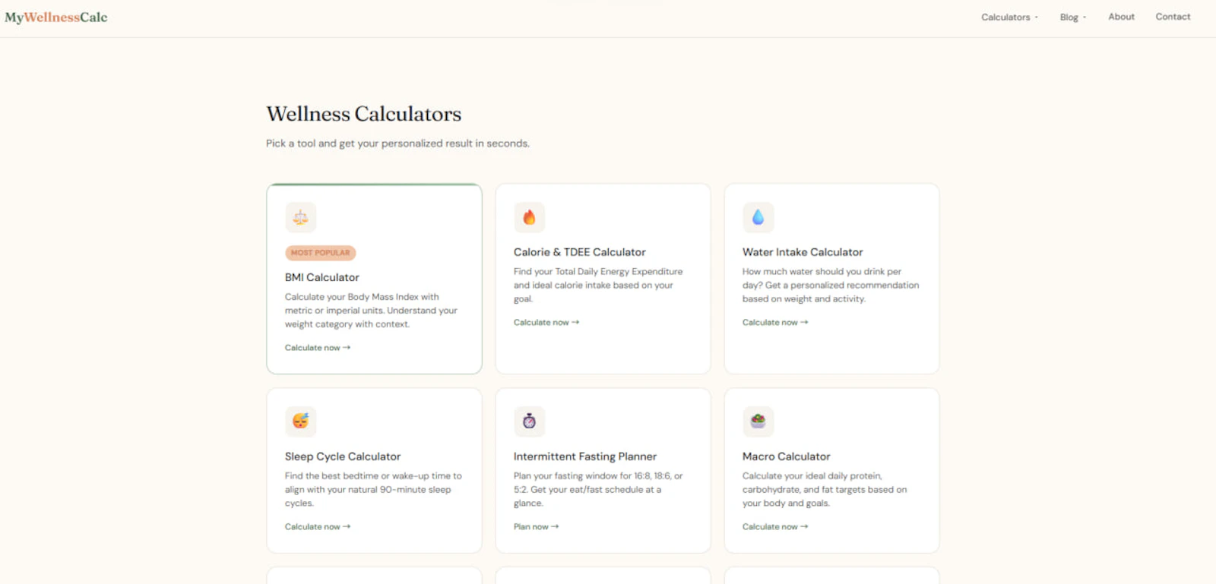Image resolution: width=1216 pixels, height=584 pixels.
Task: Click the 'Pick a tool' subtitle text
Action: click(x=397, y=144)
